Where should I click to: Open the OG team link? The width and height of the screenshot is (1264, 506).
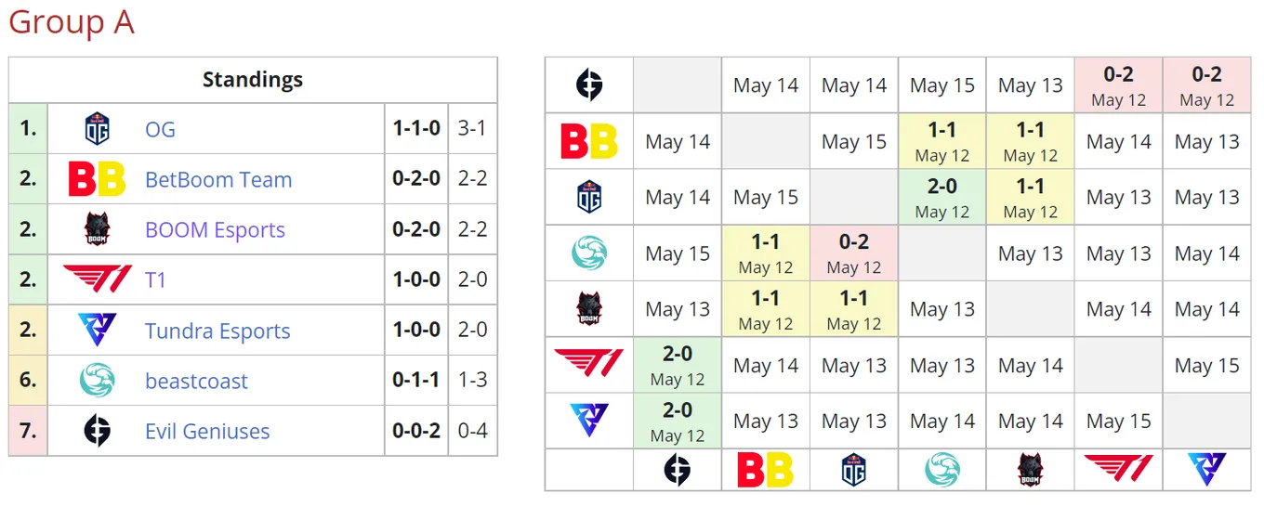click(x=160, y=129)
